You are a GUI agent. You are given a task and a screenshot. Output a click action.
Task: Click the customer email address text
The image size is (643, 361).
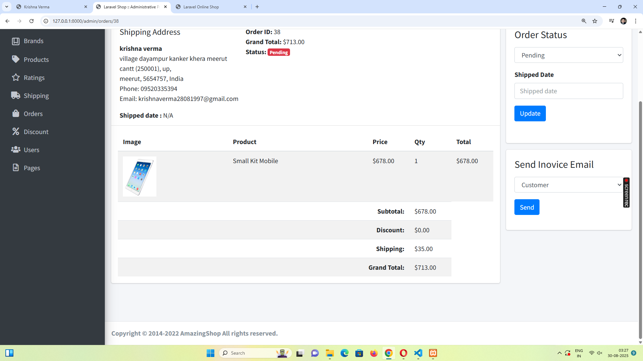coord(188,99)
